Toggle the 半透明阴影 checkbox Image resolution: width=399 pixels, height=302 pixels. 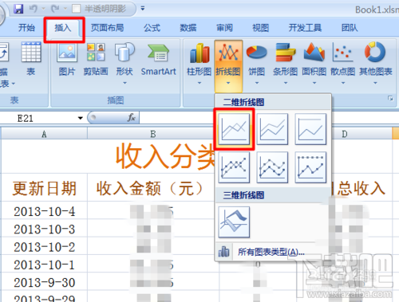coord(76,9)
